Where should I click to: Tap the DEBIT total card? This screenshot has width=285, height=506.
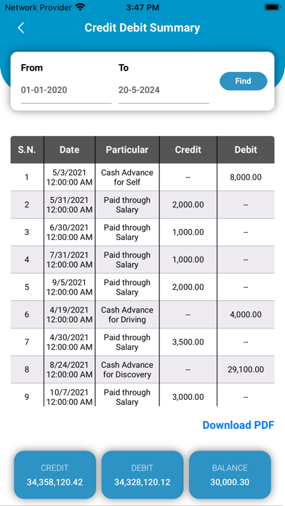click(x=142, y=475)
